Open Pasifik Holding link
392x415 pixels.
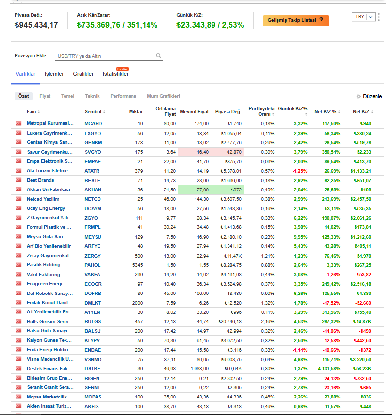tap(43, 265)
